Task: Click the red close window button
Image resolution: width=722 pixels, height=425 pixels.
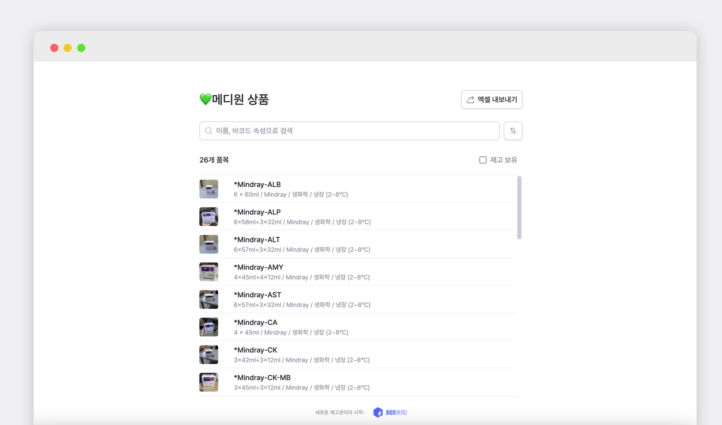Action: pyautogui.click(x=54, y=48)
